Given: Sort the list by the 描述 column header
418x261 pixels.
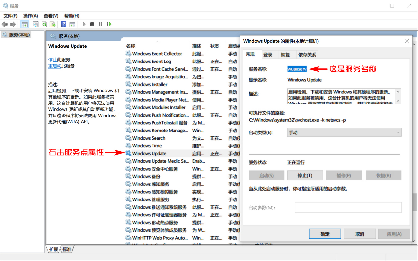Looking at the screenshot, I should pos(197,46).
